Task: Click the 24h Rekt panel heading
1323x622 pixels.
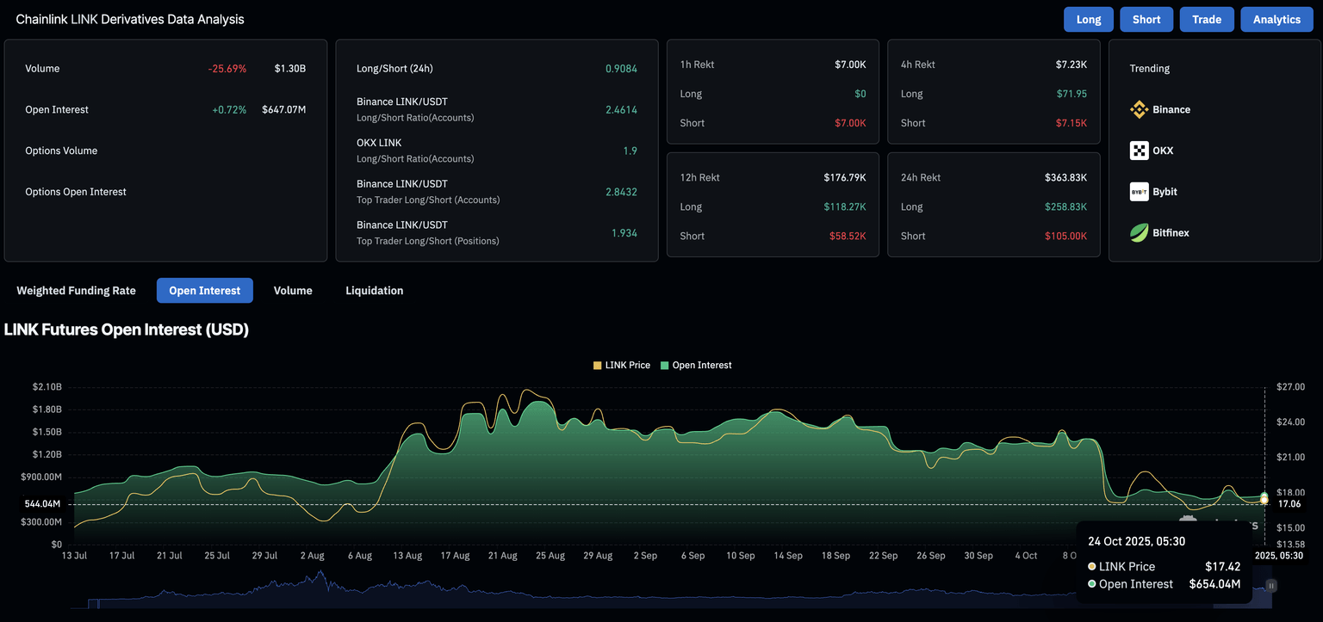Action: (920, 177)
